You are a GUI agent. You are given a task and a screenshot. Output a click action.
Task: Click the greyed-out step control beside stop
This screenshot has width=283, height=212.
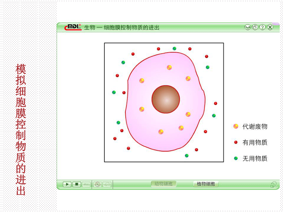pos(86,184)
